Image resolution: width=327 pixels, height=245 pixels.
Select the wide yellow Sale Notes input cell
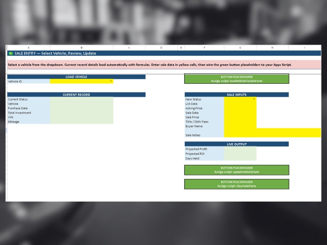click(272, 133)
